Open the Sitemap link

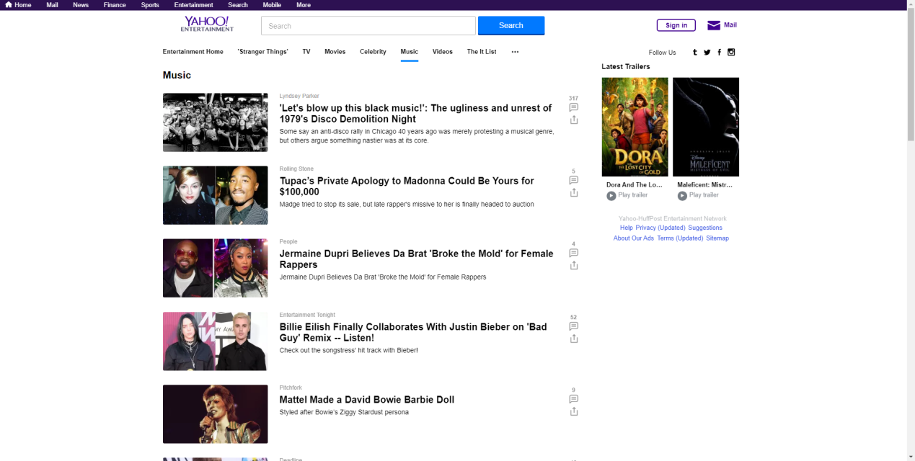(x=717, y=238)
